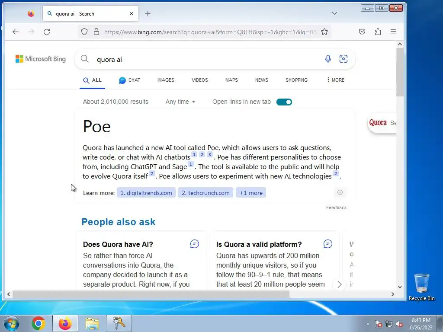Open a new tab with the plus button

click(x=148, y=13)
